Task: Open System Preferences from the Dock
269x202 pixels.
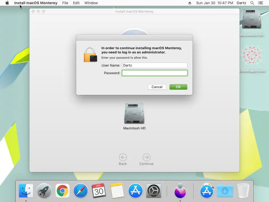Action: pyautogui.click(x=153, y=191)
